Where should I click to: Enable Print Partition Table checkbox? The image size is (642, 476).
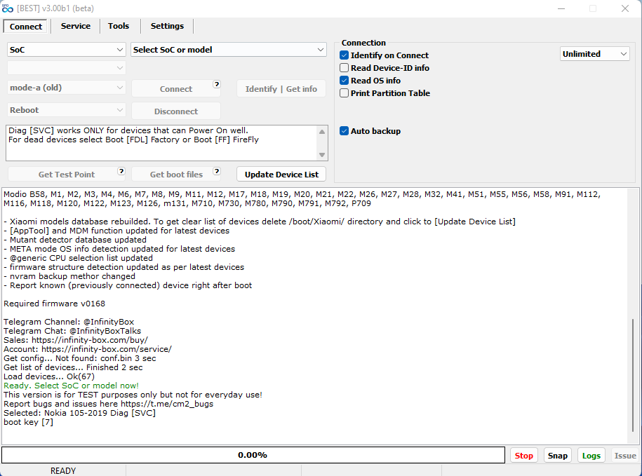coord(345,93)
